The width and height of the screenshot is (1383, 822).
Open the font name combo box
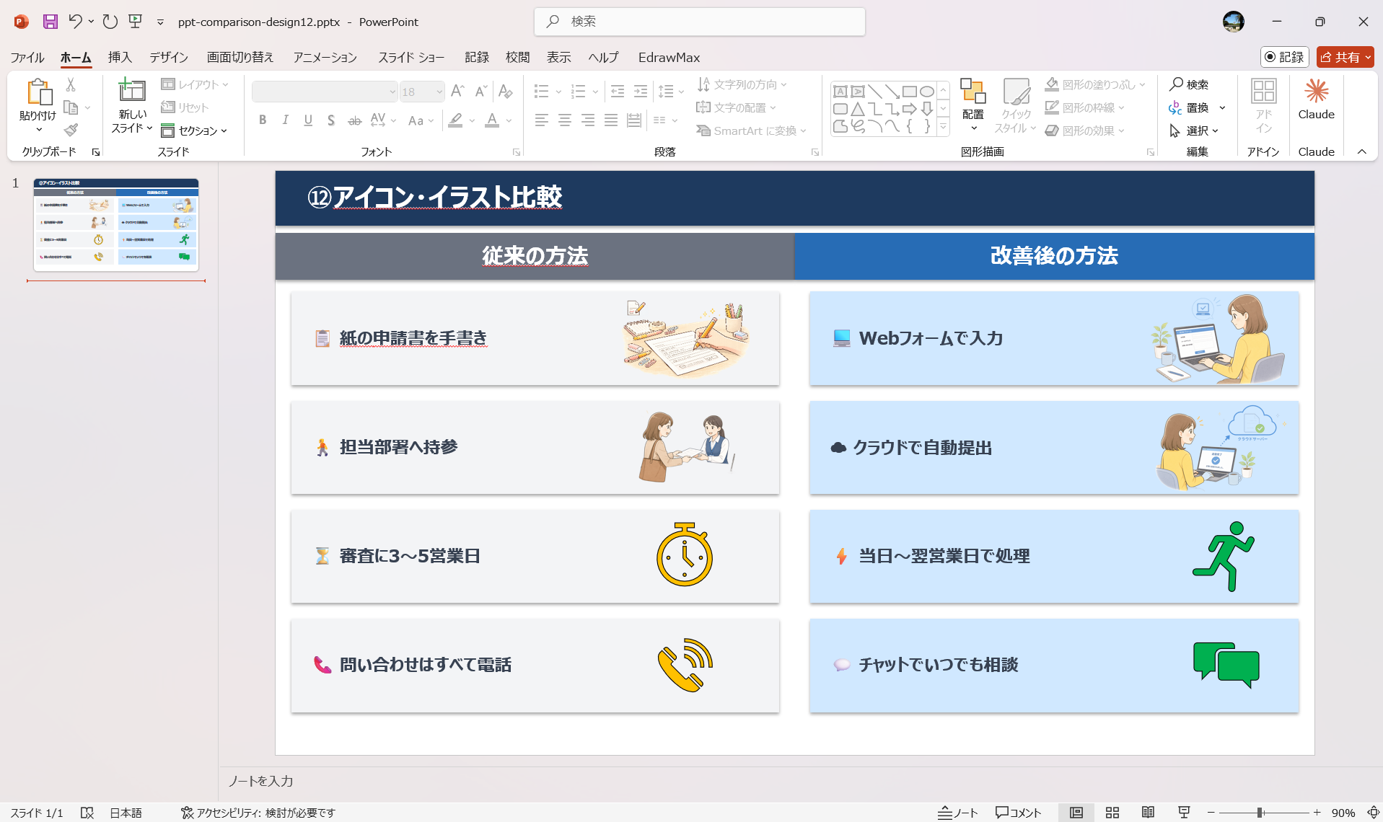(x=325, y=92)
